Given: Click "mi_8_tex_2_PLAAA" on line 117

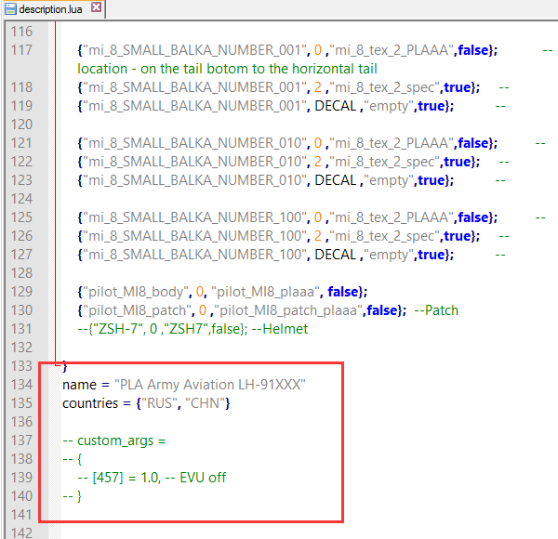Looking at the screenshot, I should tap(392, 50).
